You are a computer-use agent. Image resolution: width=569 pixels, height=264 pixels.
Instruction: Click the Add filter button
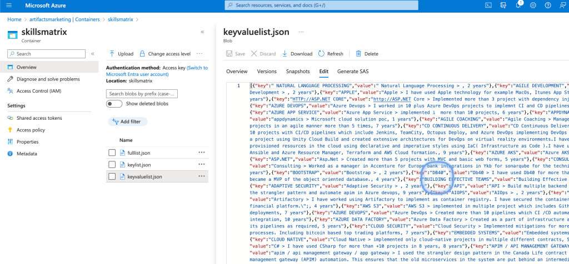pyautogui.click(x=128, y=121)
